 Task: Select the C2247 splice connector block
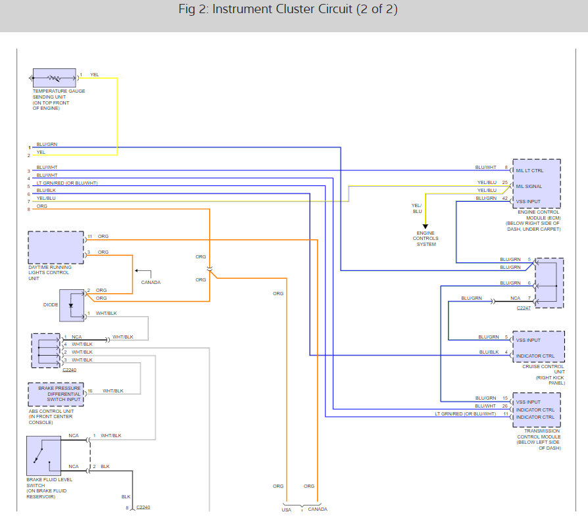[549, 283]
